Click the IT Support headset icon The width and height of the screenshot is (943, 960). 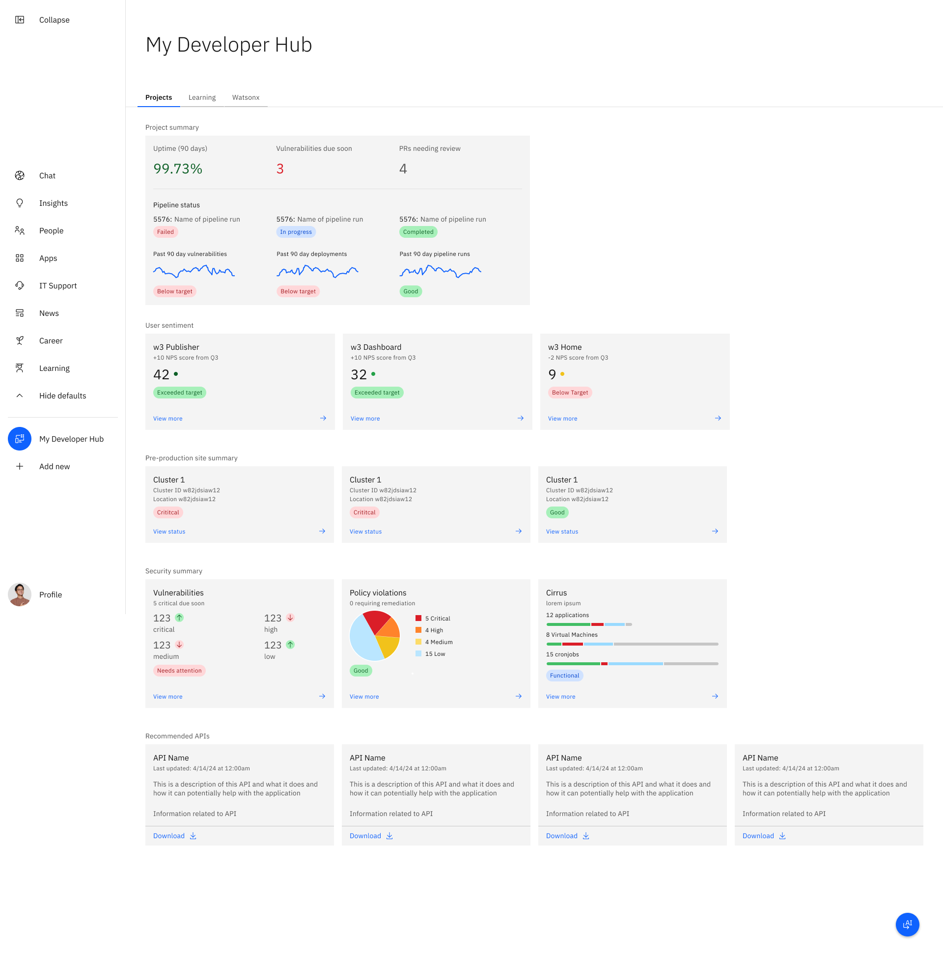point(20,285)
